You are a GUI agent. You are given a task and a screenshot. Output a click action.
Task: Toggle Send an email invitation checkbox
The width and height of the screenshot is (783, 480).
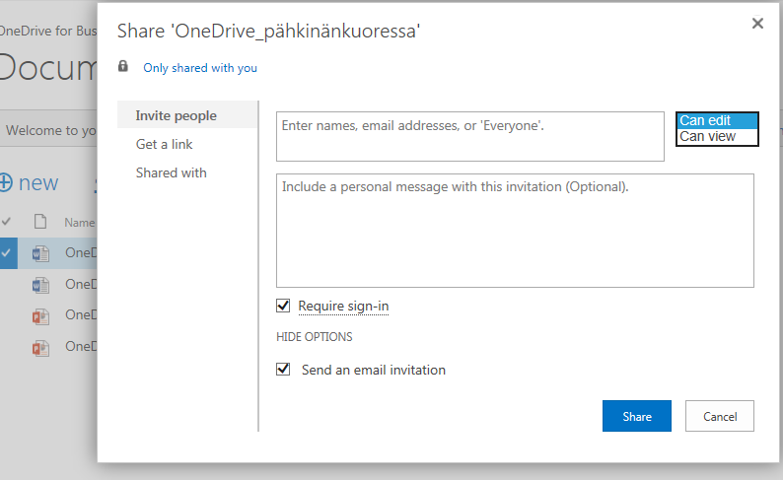click(x=283, y=370)
